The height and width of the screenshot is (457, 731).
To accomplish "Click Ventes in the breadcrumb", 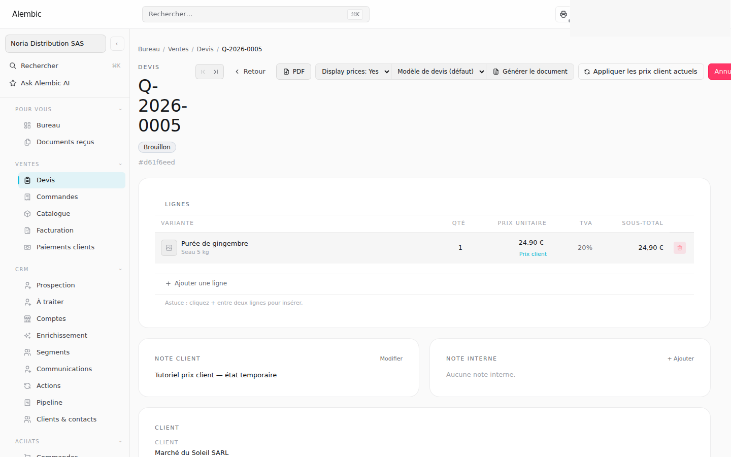I will (178, 49).
